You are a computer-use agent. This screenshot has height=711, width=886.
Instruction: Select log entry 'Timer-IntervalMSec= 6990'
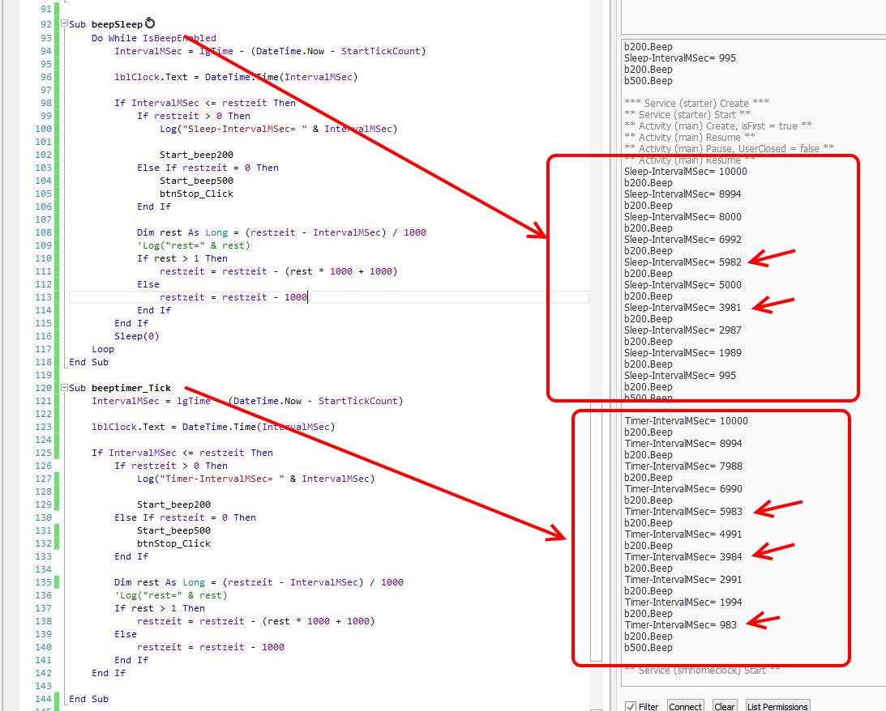click(x=683, y=488)
